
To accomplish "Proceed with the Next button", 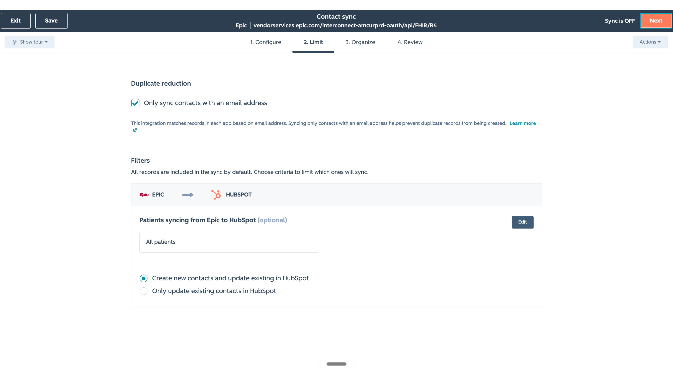I will tap(656, 21).
